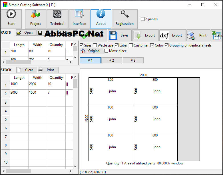
Task: Uncheck the Color checkbox
Action: click(152, 45)
